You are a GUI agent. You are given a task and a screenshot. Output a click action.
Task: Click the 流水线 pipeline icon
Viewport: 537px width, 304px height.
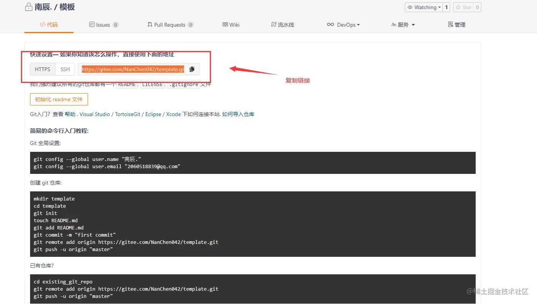pos(273,25)
